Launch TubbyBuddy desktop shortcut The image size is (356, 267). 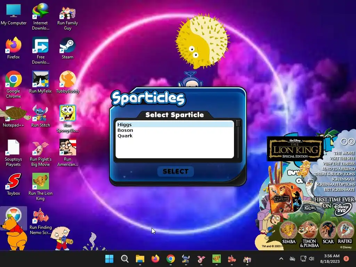[67, 82]
